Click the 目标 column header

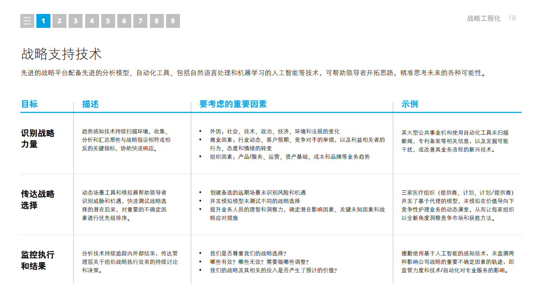coord(29,104)
